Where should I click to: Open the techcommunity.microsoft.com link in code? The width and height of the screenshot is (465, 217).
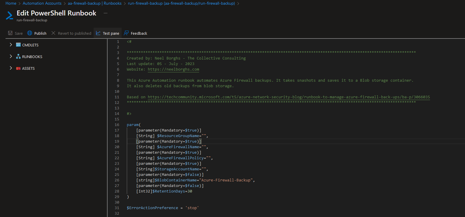(289, 97)
